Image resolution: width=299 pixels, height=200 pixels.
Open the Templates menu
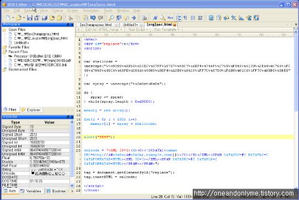click(91, 10)
